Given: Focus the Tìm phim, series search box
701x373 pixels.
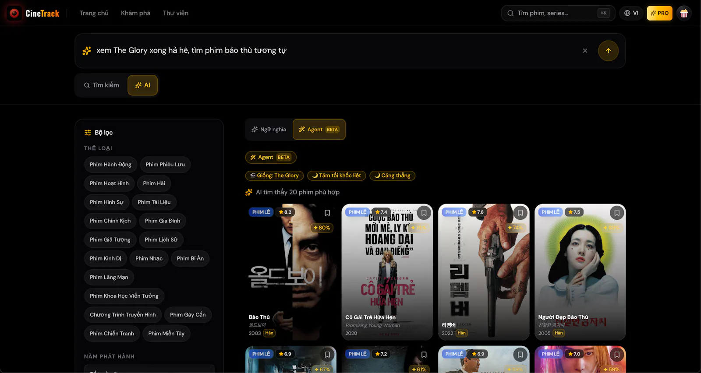Looking at the screenshot, I should [x=558, y=13].
